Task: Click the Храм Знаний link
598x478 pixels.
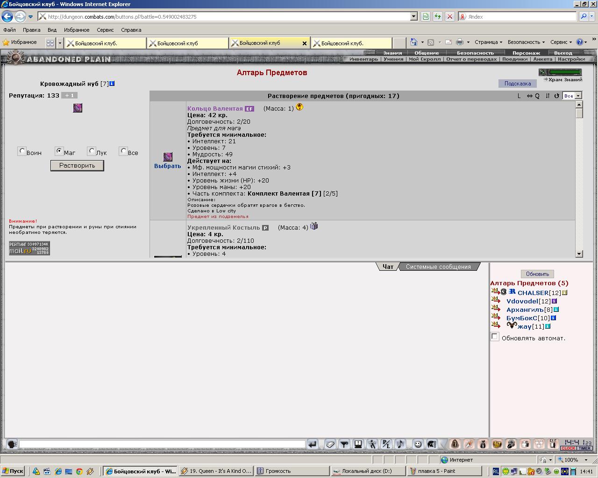Action: (x=565, y=80)
